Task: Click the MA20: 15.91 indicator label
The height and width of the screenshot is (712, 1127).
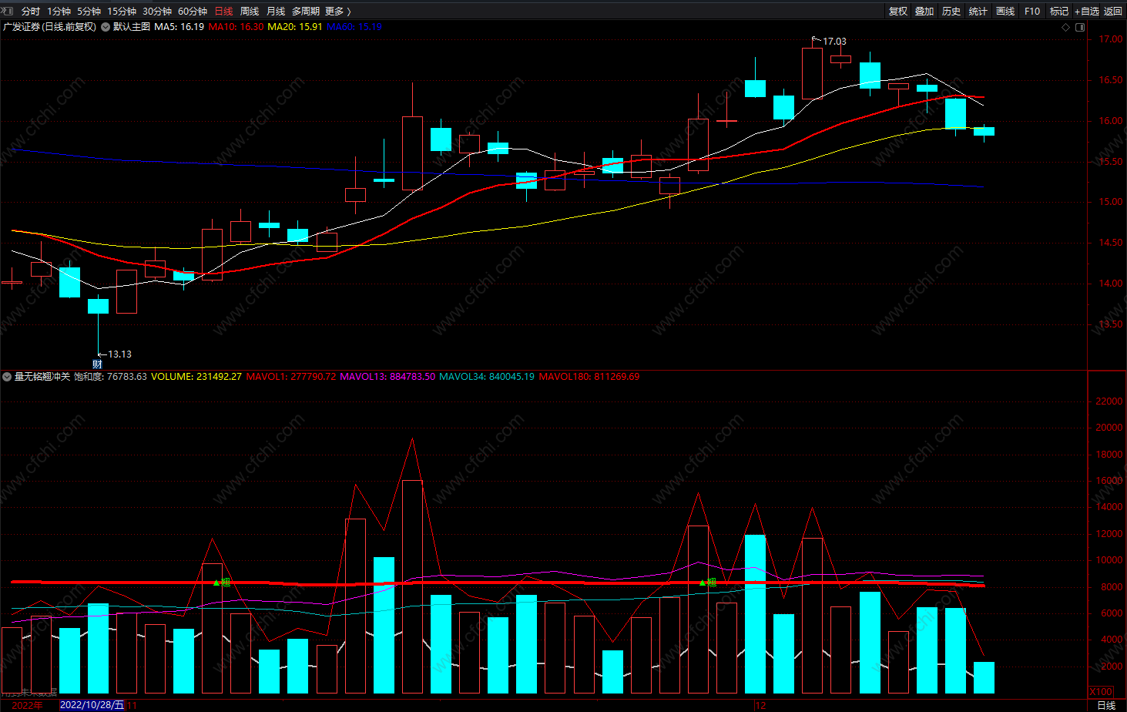Action: 295,27
